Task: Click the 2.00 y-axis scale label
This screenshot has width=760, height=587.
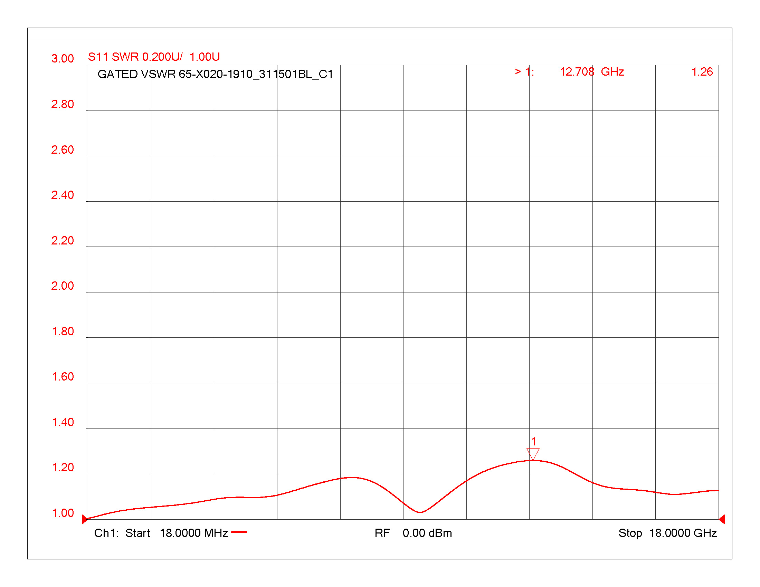Action: coord(63,286)
